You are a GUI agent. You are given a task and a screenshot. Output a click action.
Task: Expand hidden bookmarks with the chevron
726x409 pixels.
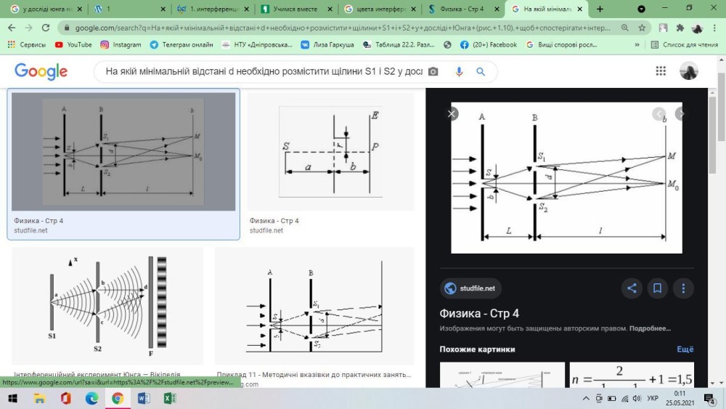pyautogui.click(x=640, y=44)
